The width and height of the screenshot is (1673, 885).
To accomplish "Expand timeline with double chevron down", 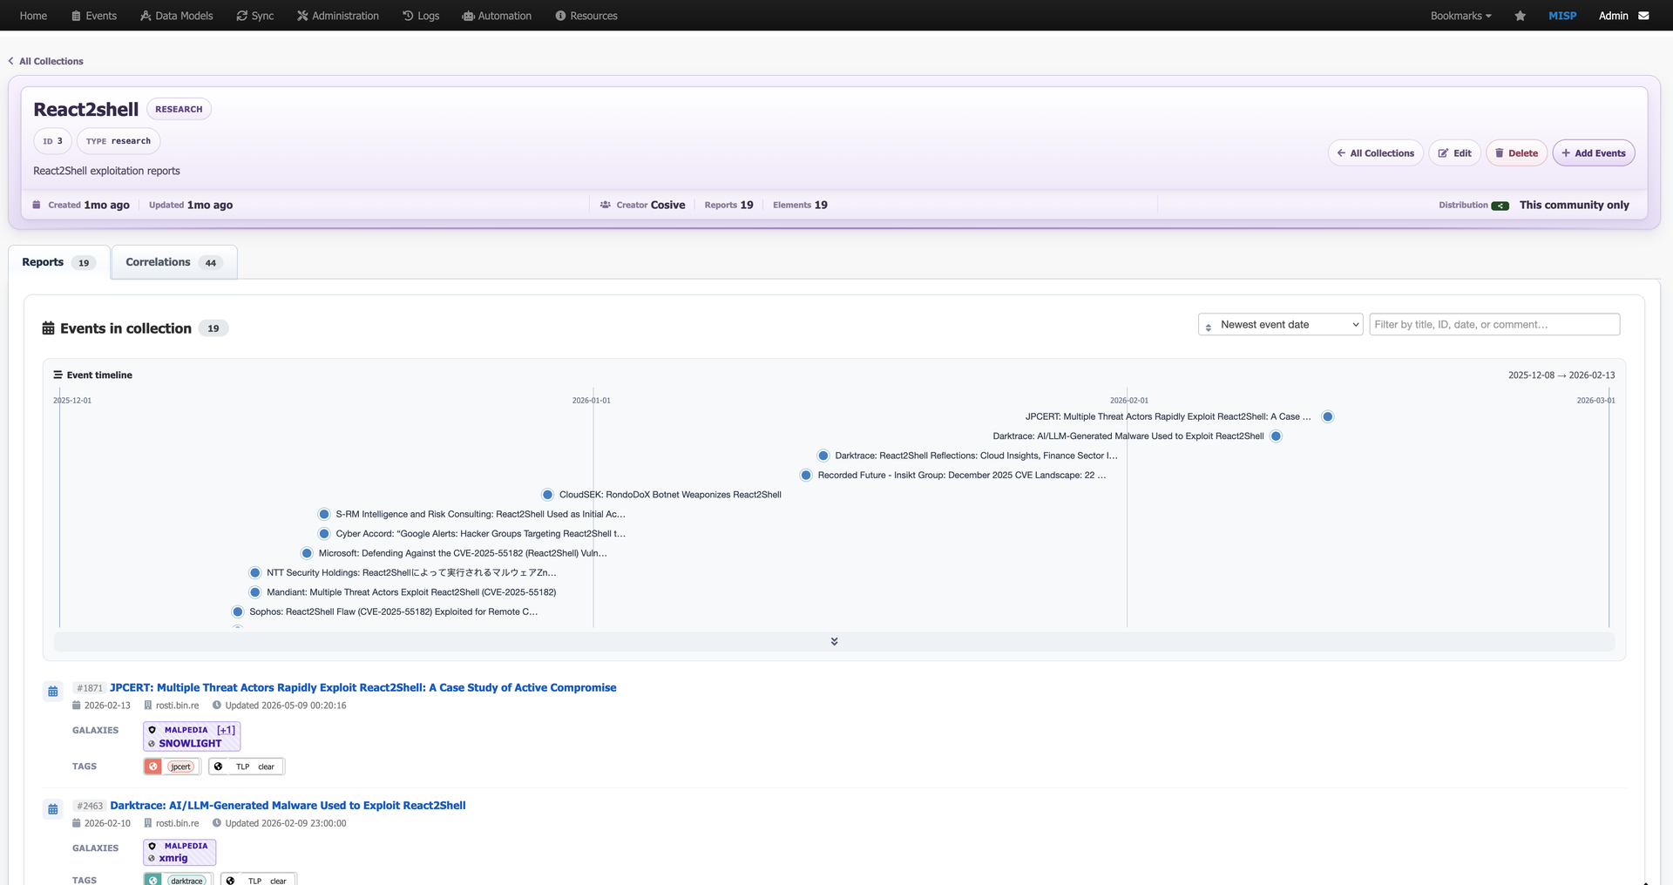I will 834,641.
